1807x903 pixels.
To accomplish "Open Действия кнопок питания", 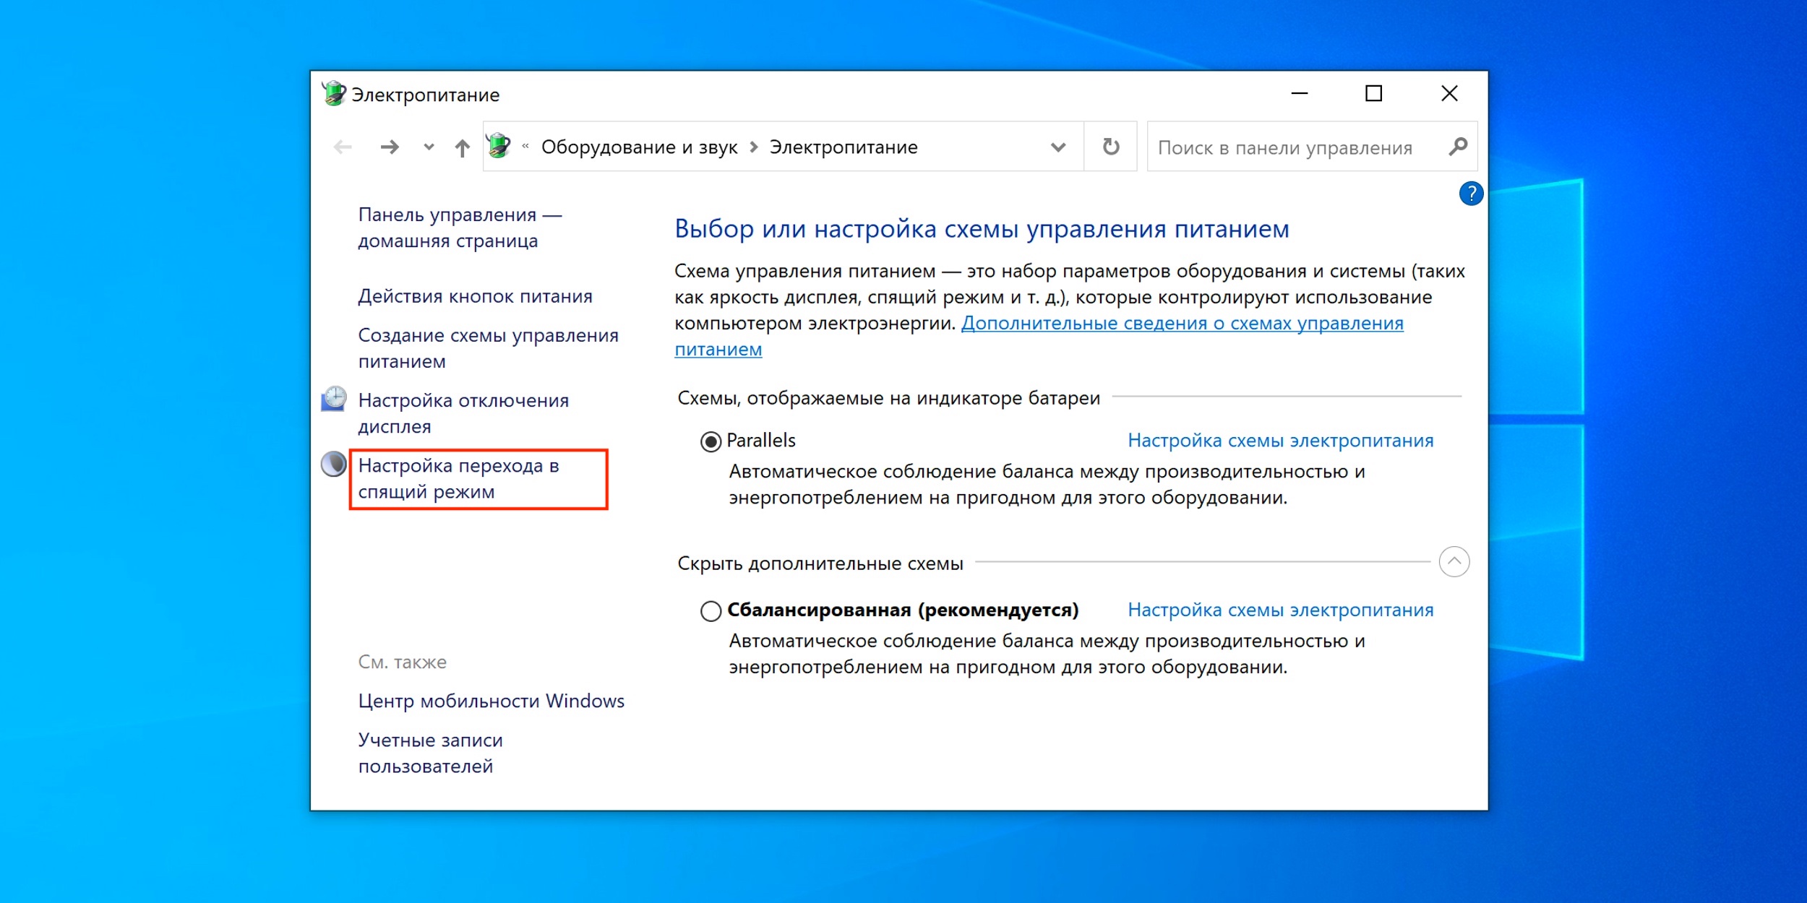I will tap(475, 296).
